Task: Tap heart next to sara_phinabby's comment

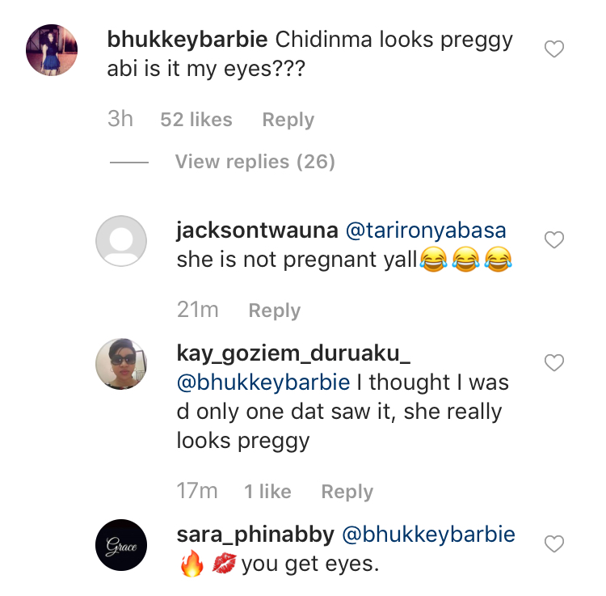Action: 554,543
